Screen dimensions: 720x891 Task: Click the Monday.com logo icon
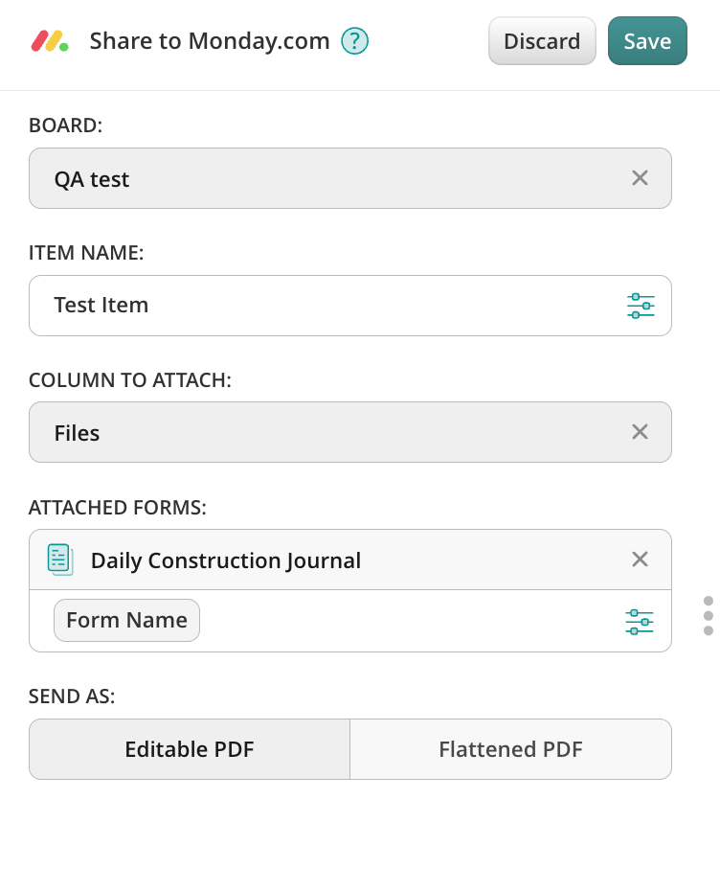pyautogui.click(x=50, y=41)
